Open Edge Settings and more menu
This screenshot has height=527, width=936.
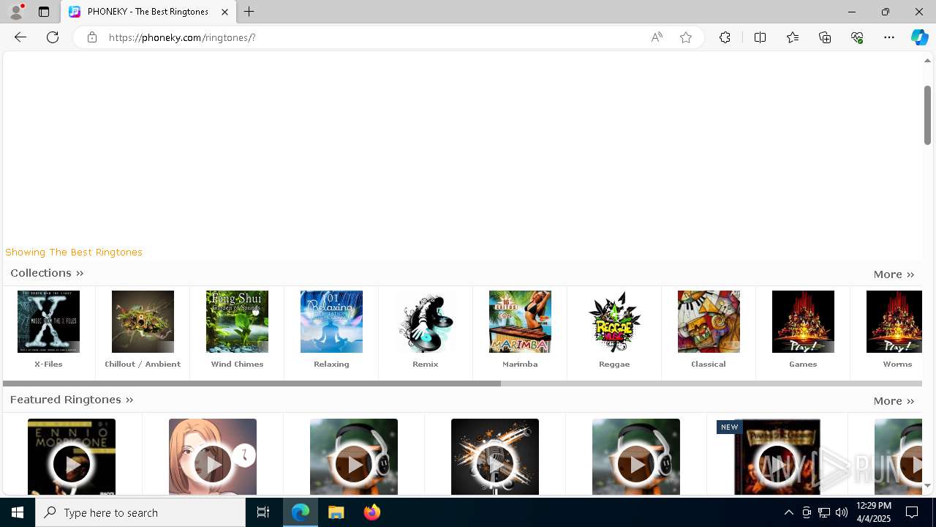tap(889, 37)
